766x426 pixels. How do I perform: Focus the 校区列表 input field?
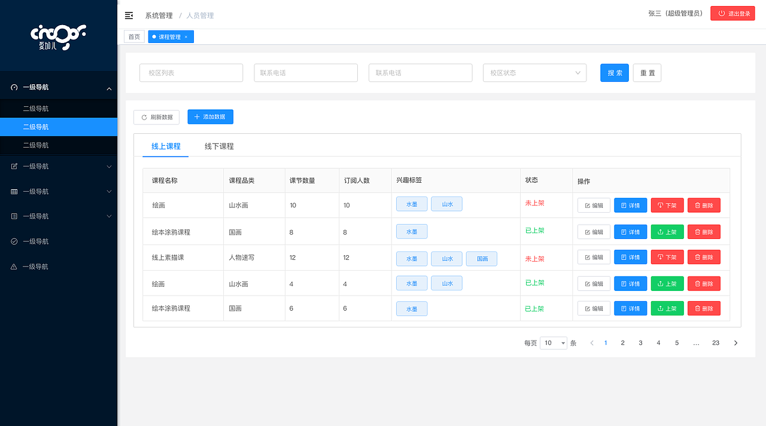[191, 73]
